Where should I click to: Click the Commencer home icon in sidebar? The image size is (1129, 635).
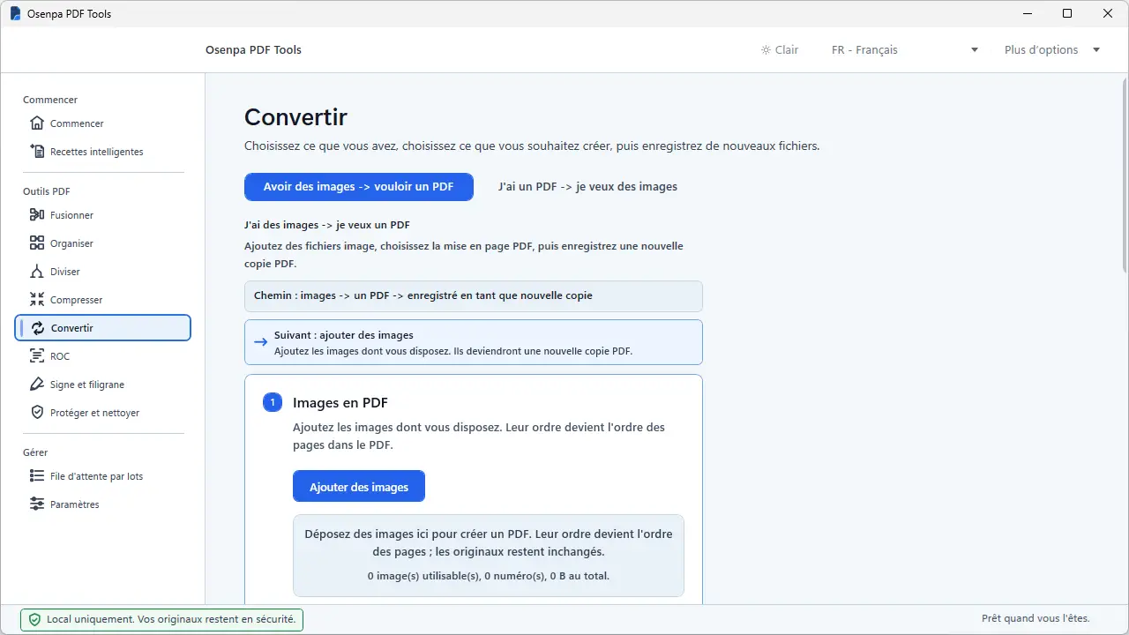click(x=37, y=123)
